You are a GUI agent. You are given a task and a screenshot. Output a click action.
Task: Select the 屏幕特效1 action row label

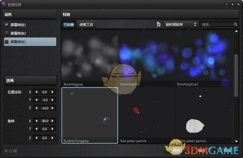coord(18,25)
